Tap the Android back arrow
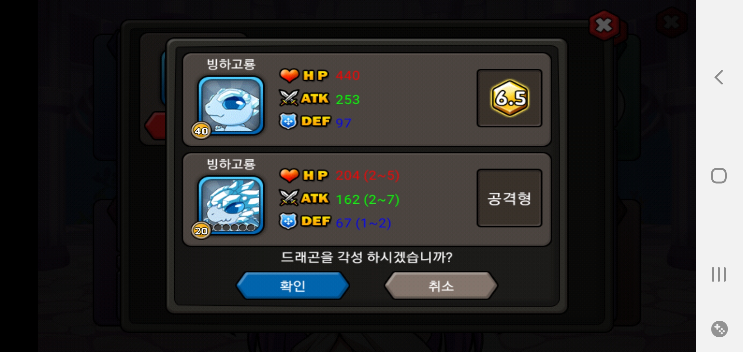This screenshot has width=743, height=352. pos(719,77)
